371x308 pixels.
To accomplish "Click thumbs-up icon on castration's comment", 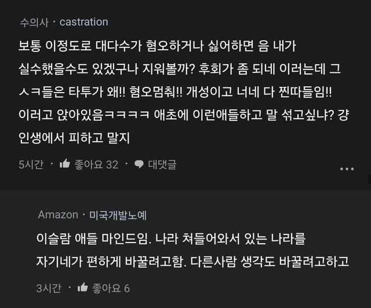I will [x=65, y=164].
